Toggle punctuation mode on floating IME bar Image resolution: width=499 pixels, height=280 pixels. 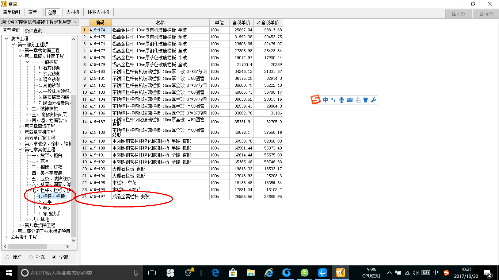[333, 100]
